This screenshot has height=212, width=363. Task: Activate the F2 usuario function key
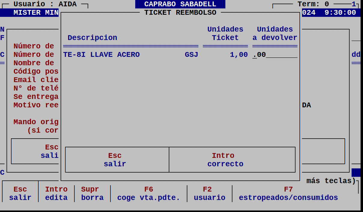[x=209, y=193]
